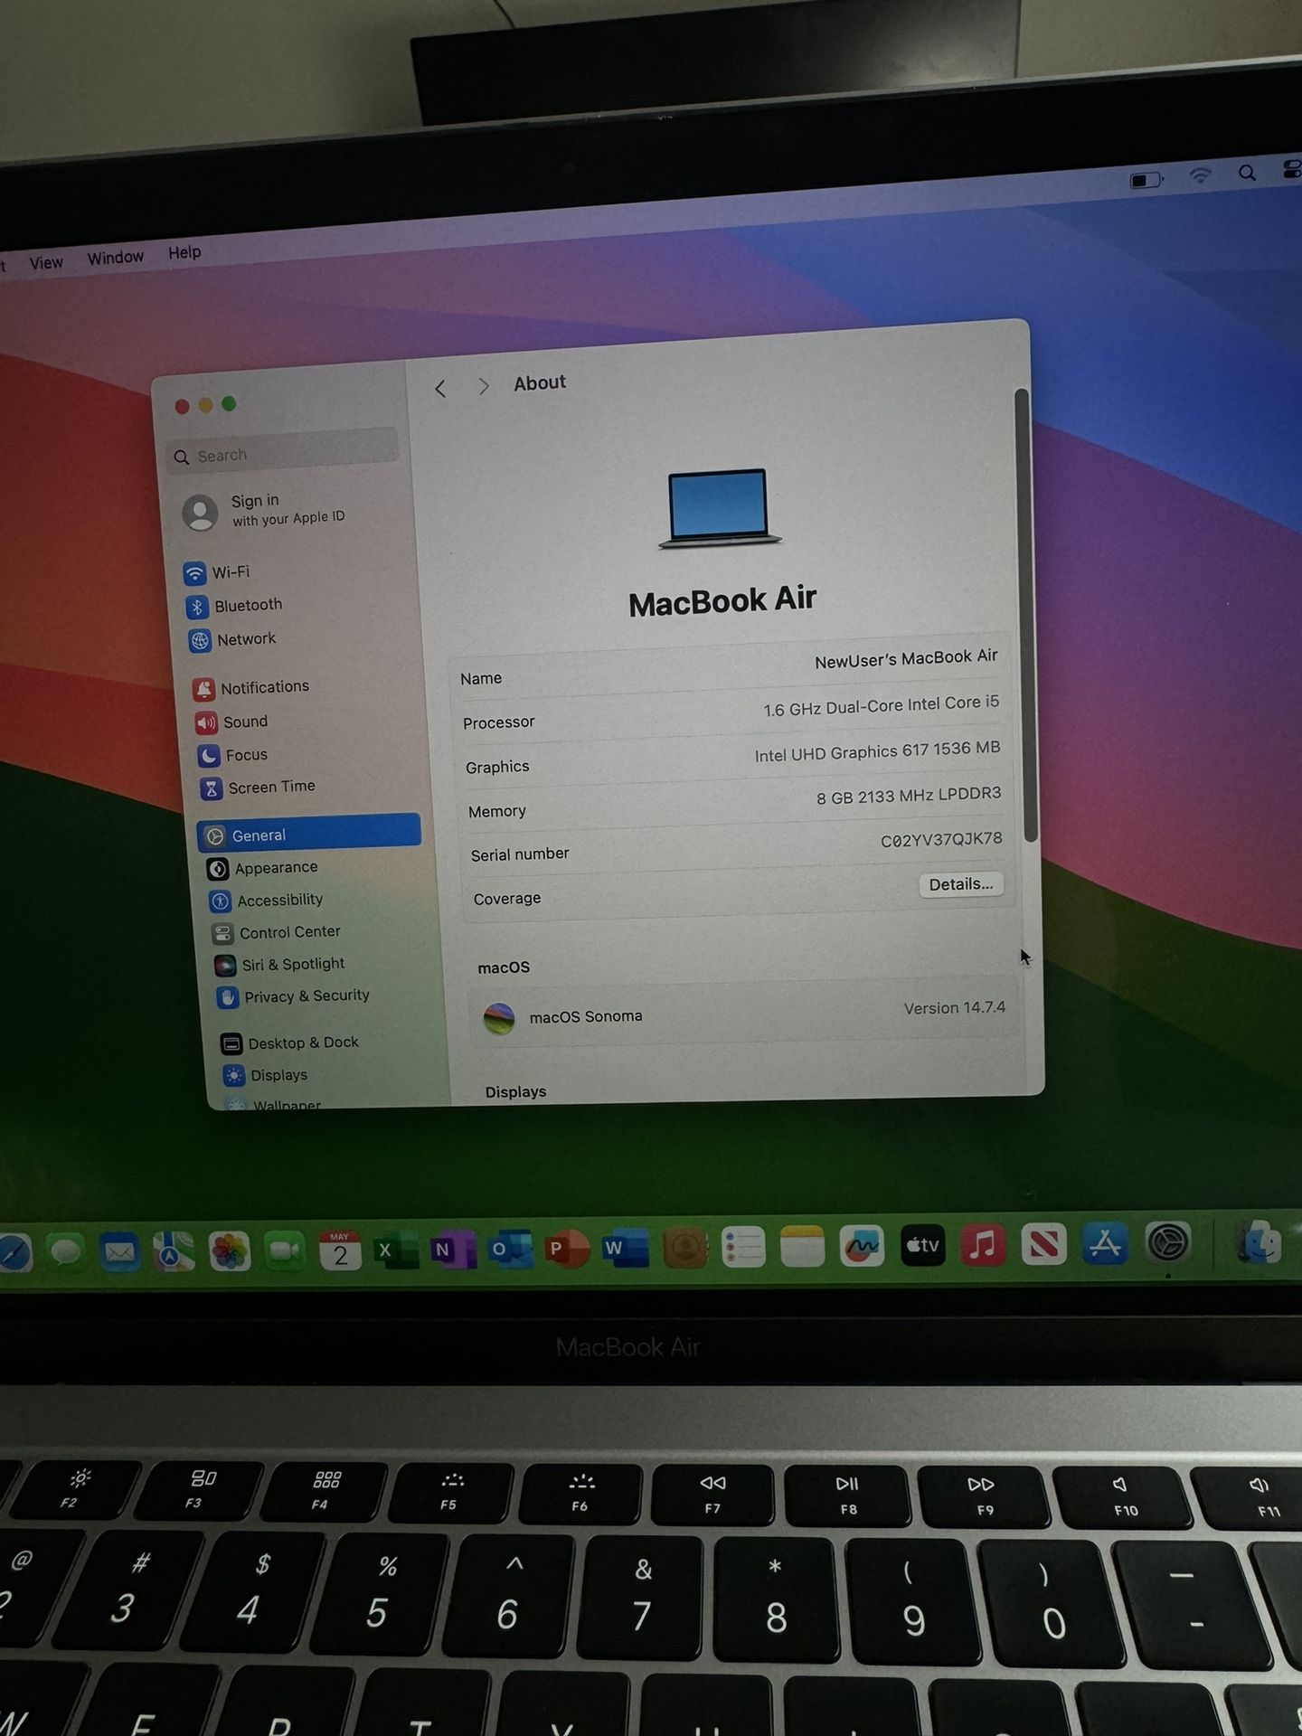Open Appearance settings
The height and width of the screenshot is (1736, 1302).
[x=263, y=868]
